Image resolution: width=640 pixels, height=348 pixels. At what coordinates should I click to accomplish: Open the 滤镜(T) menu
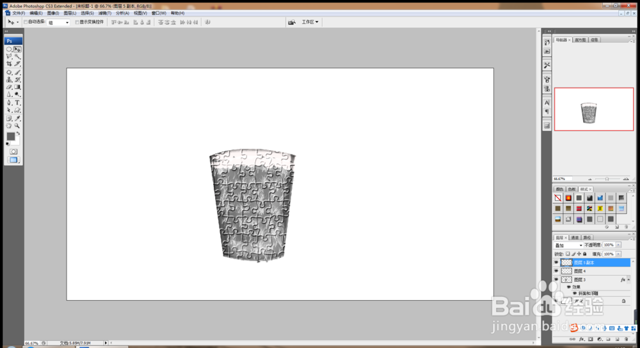coord(105,13)
